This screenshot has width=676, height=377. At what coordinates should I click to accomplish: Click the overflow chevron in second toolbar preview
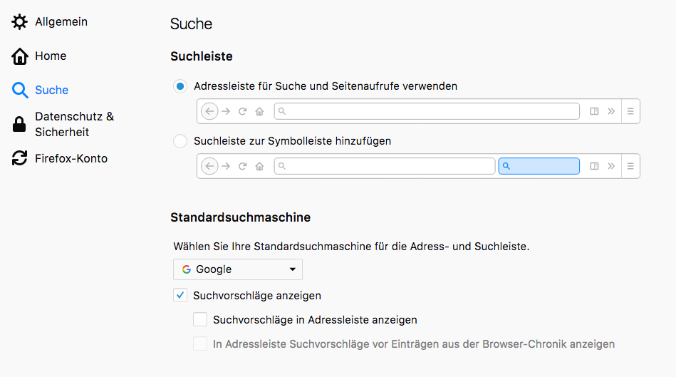[x=611, y=166]
